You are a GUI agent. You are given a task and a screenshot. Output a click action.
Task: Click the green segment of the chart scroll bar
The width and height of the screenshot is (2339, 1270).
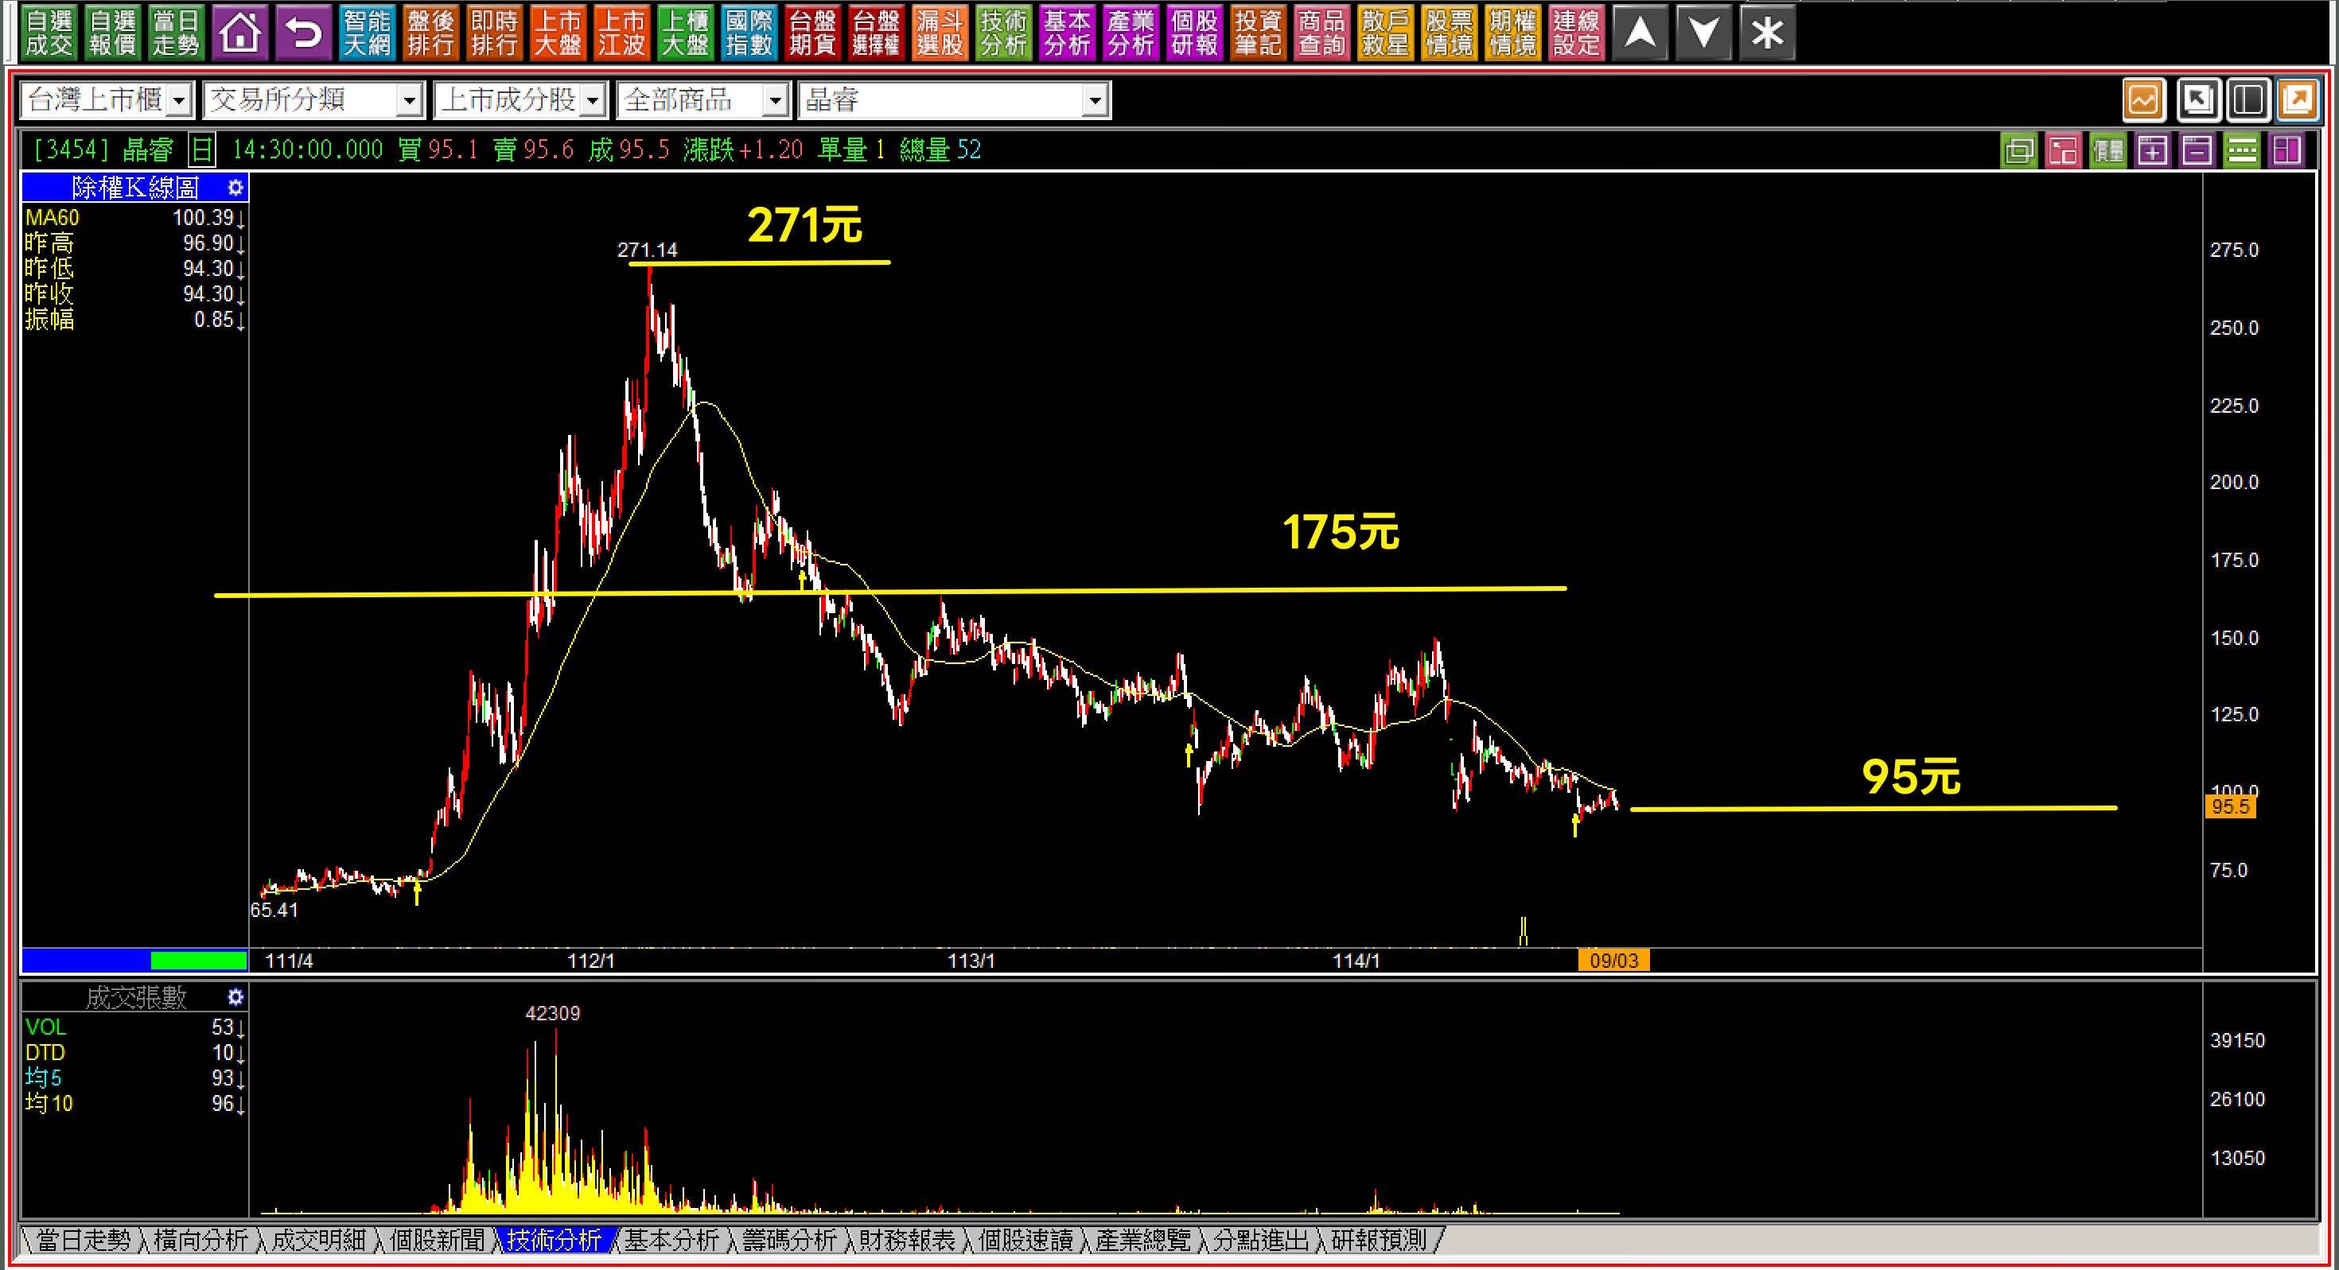click(198, 960)
